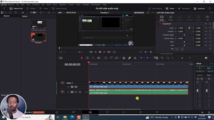Mute the A1 audio track M button
214x120 pixels.
[x=80, y=92]
